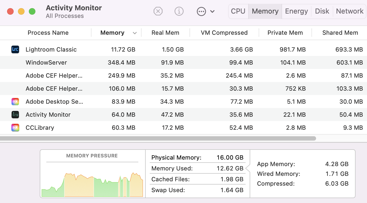Click the Swap Used 1.64 GB entry

pos(197,190)
